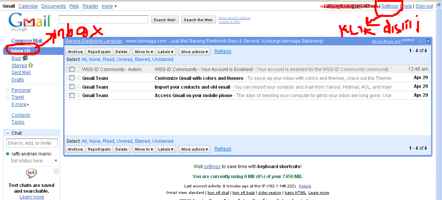Image resolution: width=442 pixels, height=200 pixels.
Task: Click turn off chat link
Action: pos(218,193)
